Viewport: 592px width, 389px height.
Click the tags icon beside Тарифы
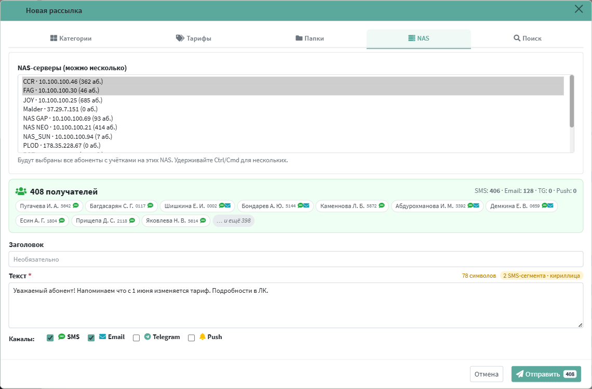(180, 38)
